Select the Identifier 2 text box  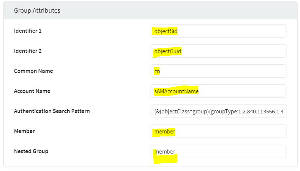[x=219, y=51]
